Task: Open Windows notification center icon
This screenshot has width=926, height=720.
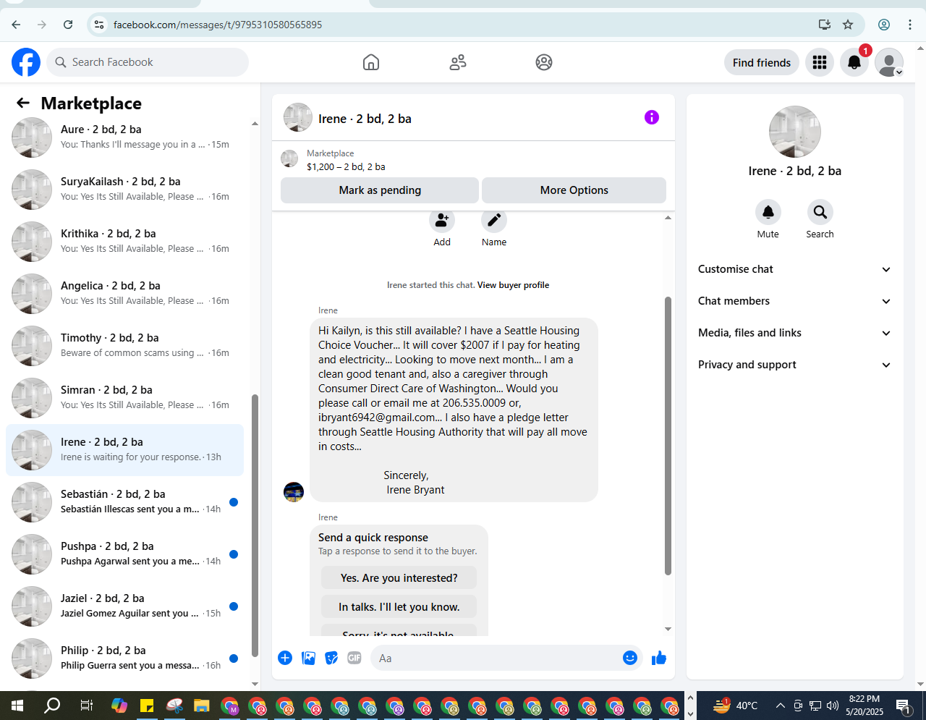Action: (903, 706)
